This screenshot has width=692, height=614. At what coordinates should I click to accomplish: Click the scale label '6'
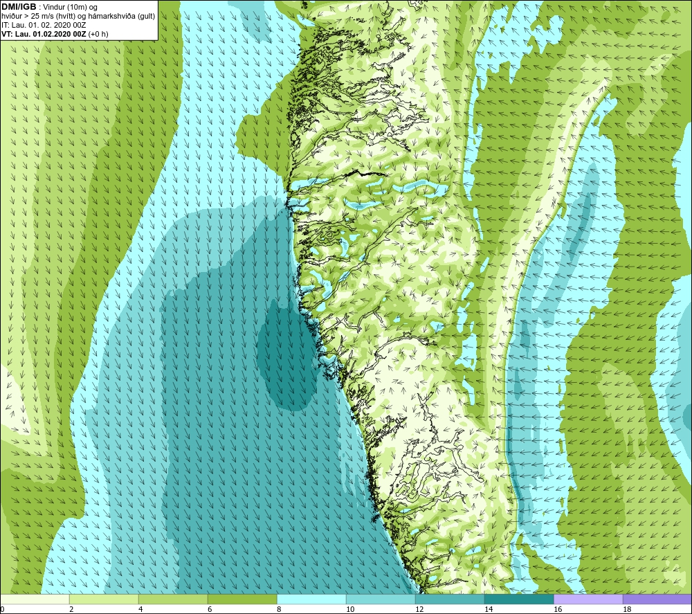pos(210,610)
